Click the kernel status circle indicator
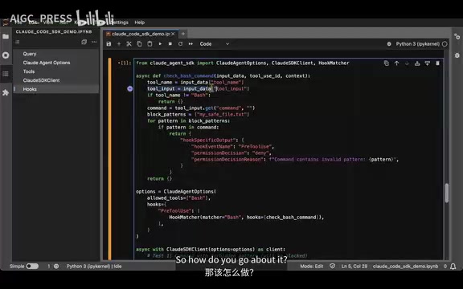The image size is (463, 289). tap(445, 44)
